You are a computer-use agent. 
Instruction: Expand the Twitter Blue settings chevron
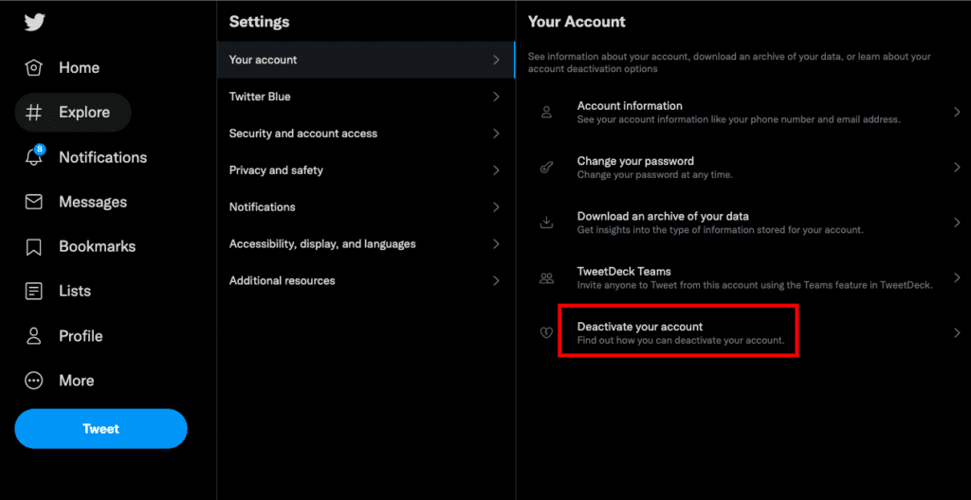(x=496, y=97)
